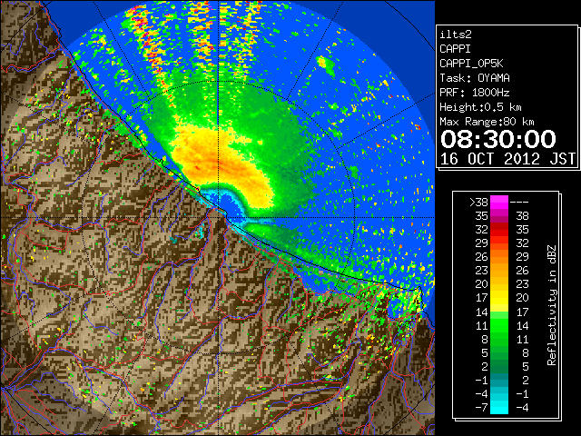The image size is (581, 436).
Task: Click the 'Reflectivity in dBZ' legend title
Action: 552,305
